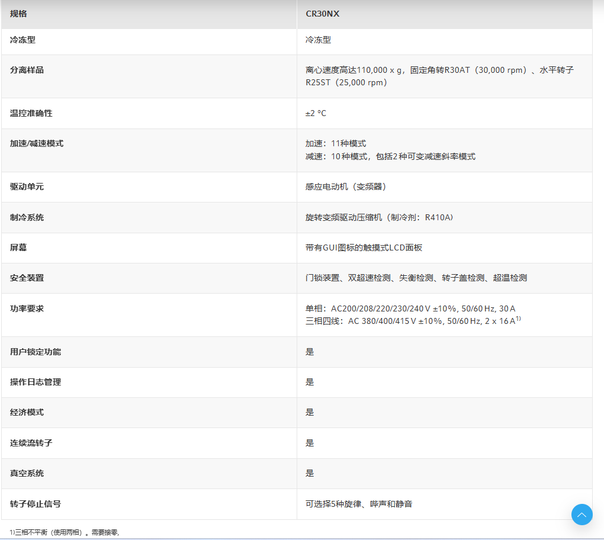Select the '是' value for 操作日志管理
The image size is (604, 540).
(310, 382)
